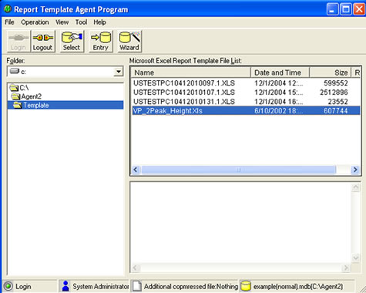Click green Login status indicator icon
This screenshot has height=293, width=366.
tap(8, 286)
